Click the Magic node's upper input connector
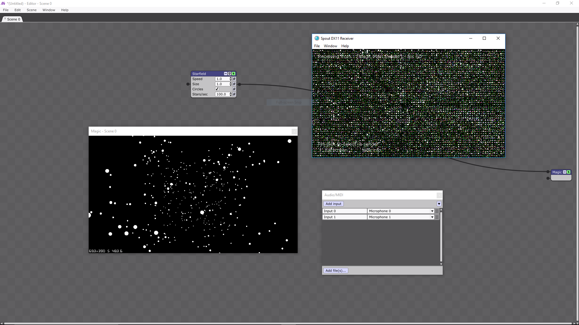Viewport: 579px width, 325px height. 548,172
